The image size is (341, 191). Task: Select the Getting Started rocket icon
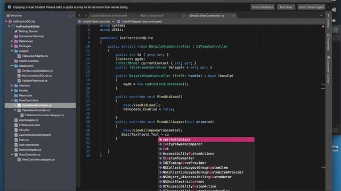pyautogui.click(x=16, y=31)
